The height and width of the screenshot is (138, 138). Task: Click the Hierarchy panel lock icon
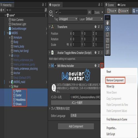43,4
